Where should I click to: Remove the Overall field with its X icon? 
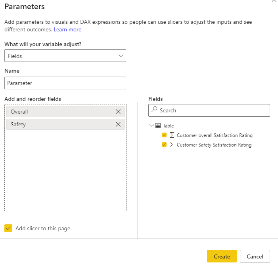pyautogui.click(x=118, y=112)
